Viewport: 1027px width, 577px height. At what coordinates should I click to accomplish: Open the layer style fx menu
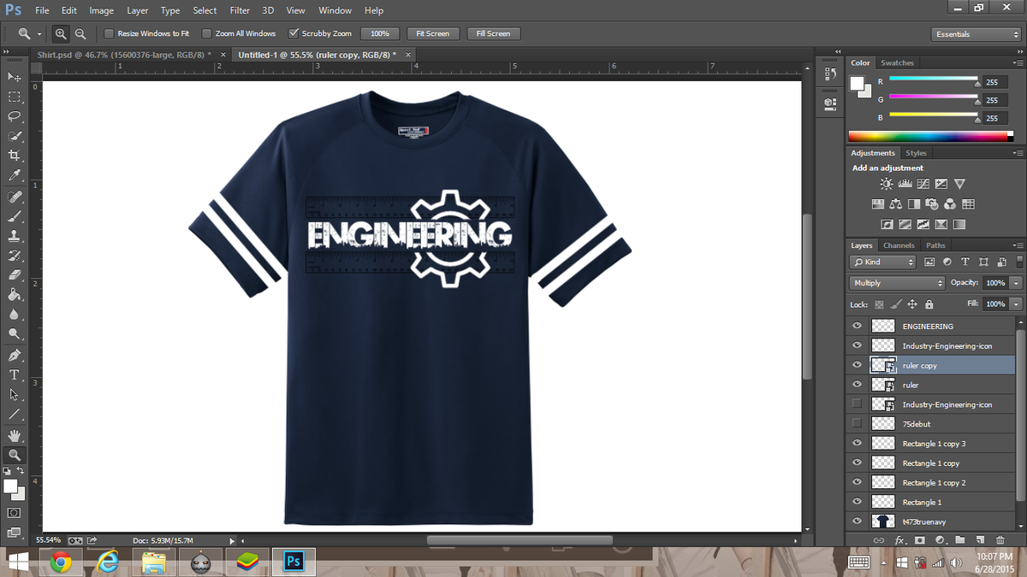[x=900, y=540]
